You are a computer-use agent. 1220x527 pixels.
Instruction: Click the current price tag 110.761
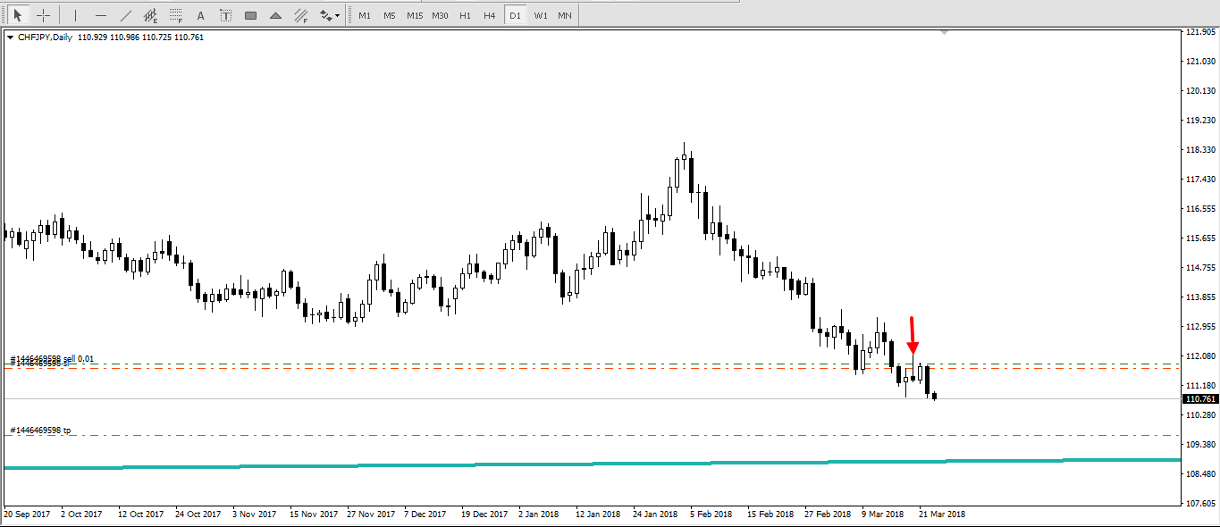pyautogui.click(x=1199, y=398)
